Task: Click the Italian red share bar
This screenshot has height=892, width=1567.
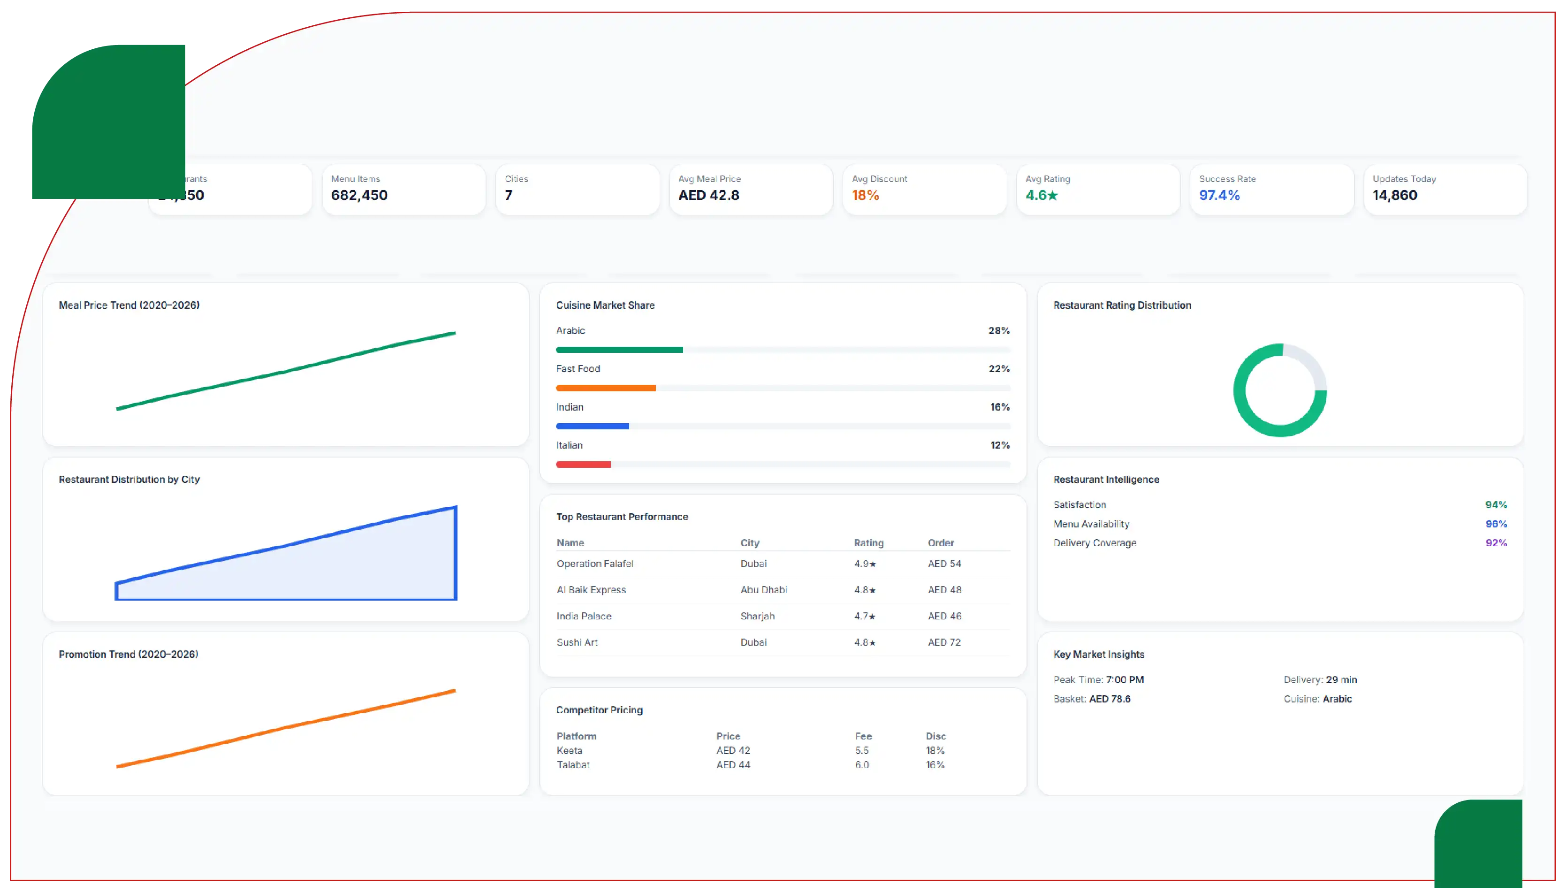Action: [x=583, y=465]
